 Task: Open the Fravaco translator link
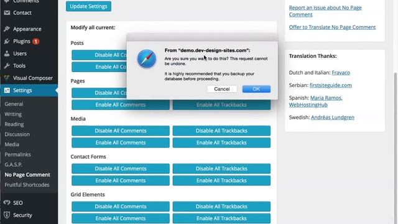(x=341, y=73)
